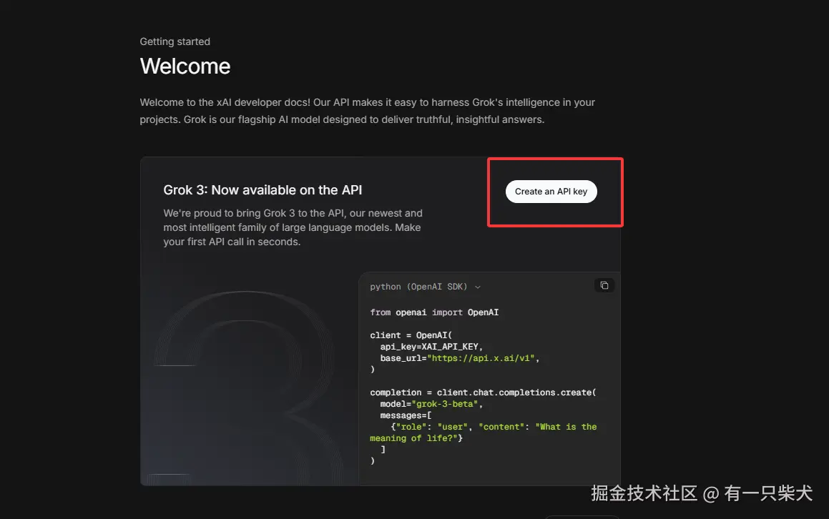Screen dimensions: 829x519
Task: Click the api_key=XAI_API_KEY code line
Action: pyautogui.click(x=431, y=347)
